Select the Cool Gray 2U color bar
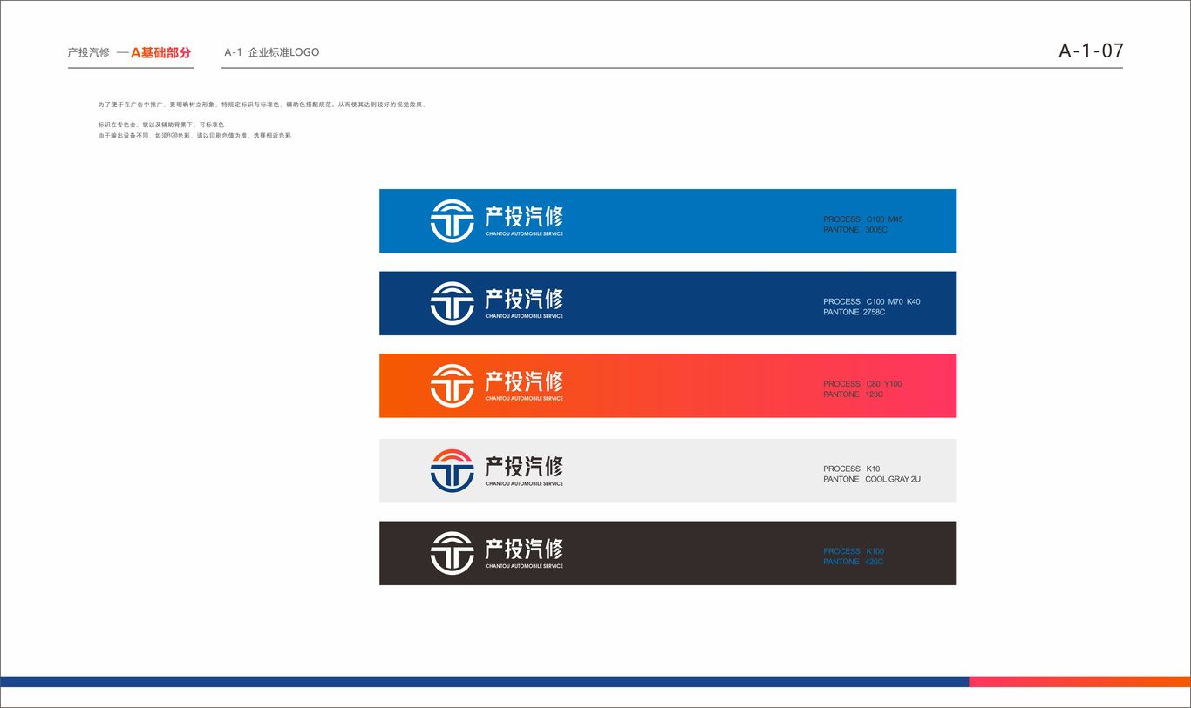Viewport: 1191px width, 708px height. click(668, 470)
